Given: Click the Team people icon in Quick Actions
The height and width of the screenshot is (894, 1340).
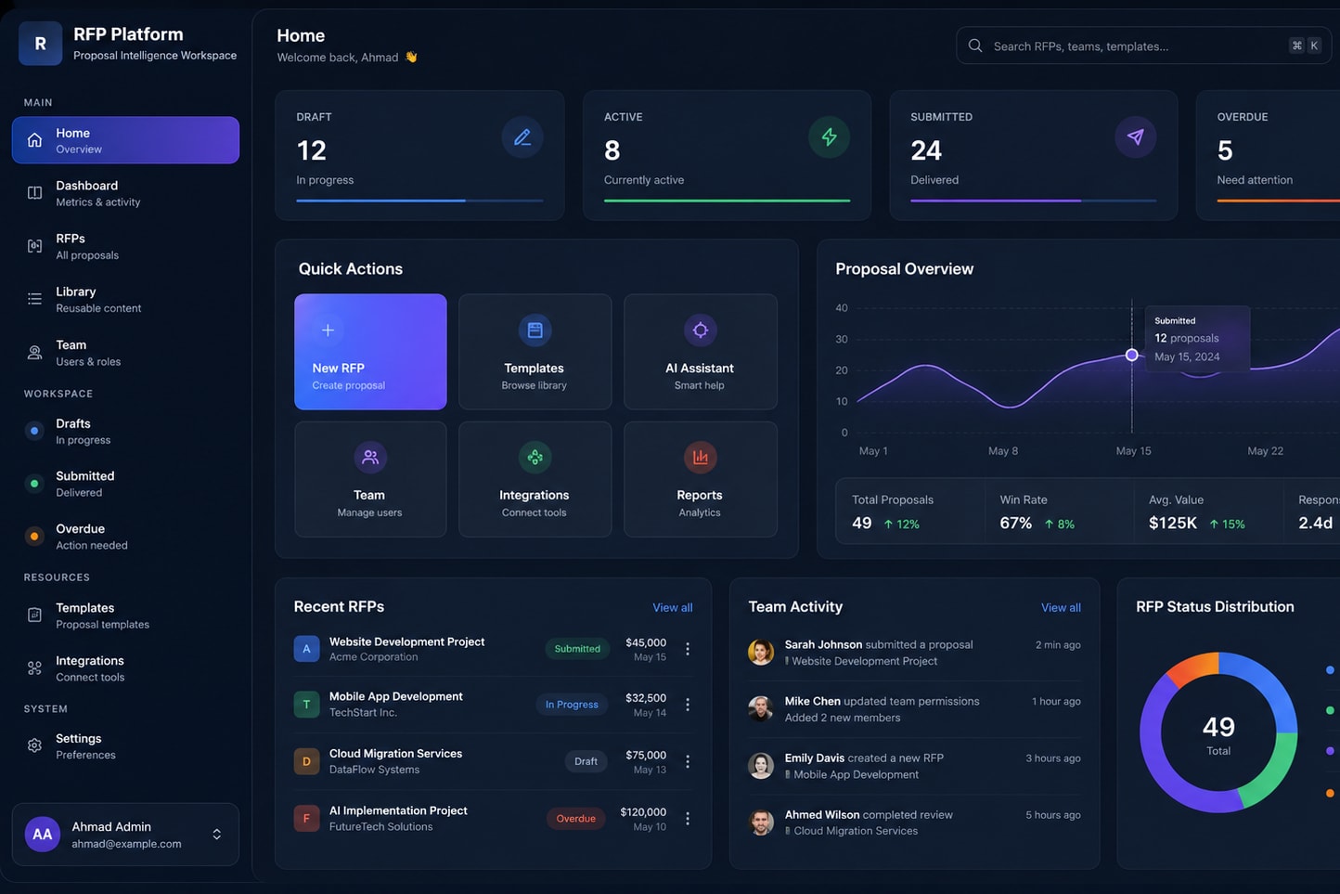Looking at the screenshot, I should pyautogui.click(x=370, y=457).
